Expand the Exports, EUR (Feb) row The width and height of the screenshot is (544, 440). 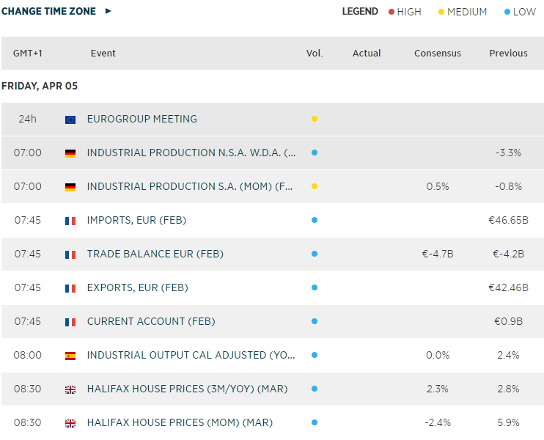point(137,287)
